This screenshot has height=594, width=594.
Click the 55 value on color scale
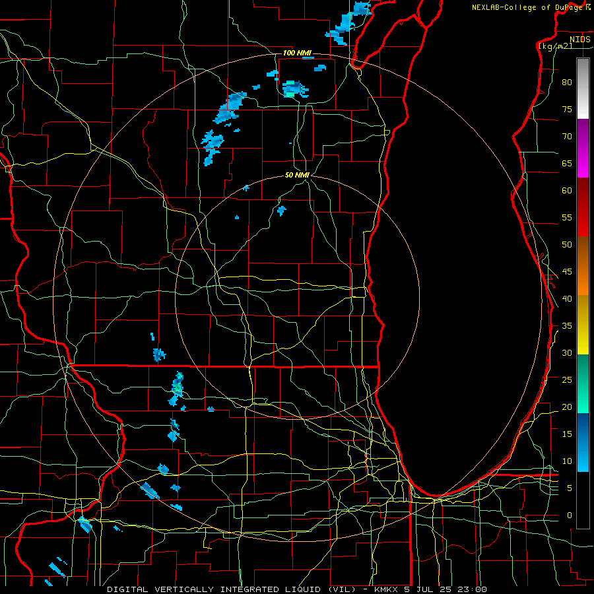coord(567,217)
